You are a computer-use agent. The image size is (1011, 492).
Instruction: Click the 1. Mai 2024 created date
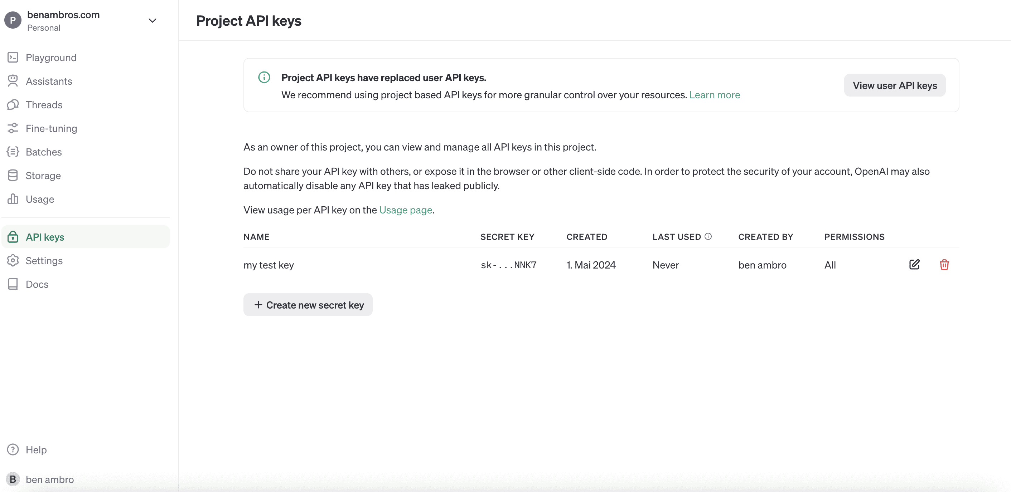coord(591,265)
